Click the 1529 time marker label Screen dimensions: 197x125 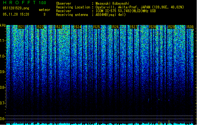(171, 27)
